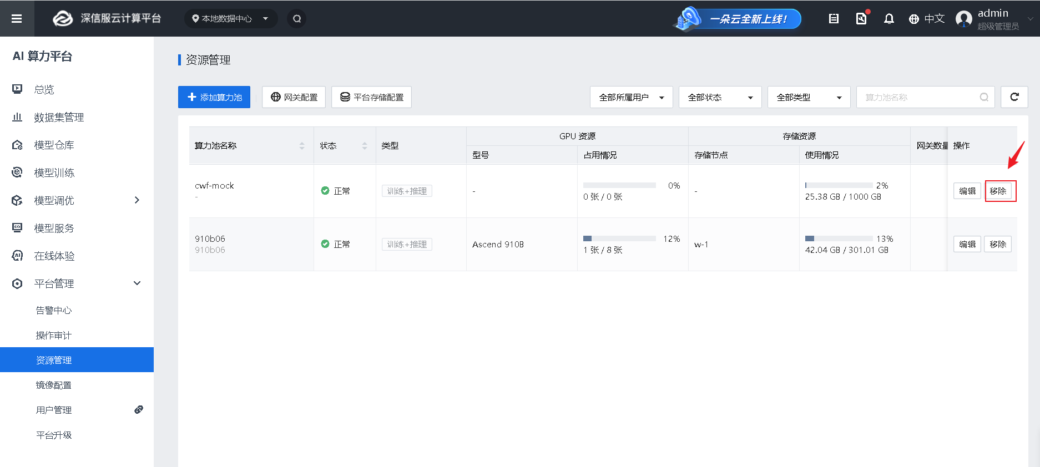The image size is (1040, 467).
Task: Click the location pin icon by 本地数据中心
Action: (195, 19)
